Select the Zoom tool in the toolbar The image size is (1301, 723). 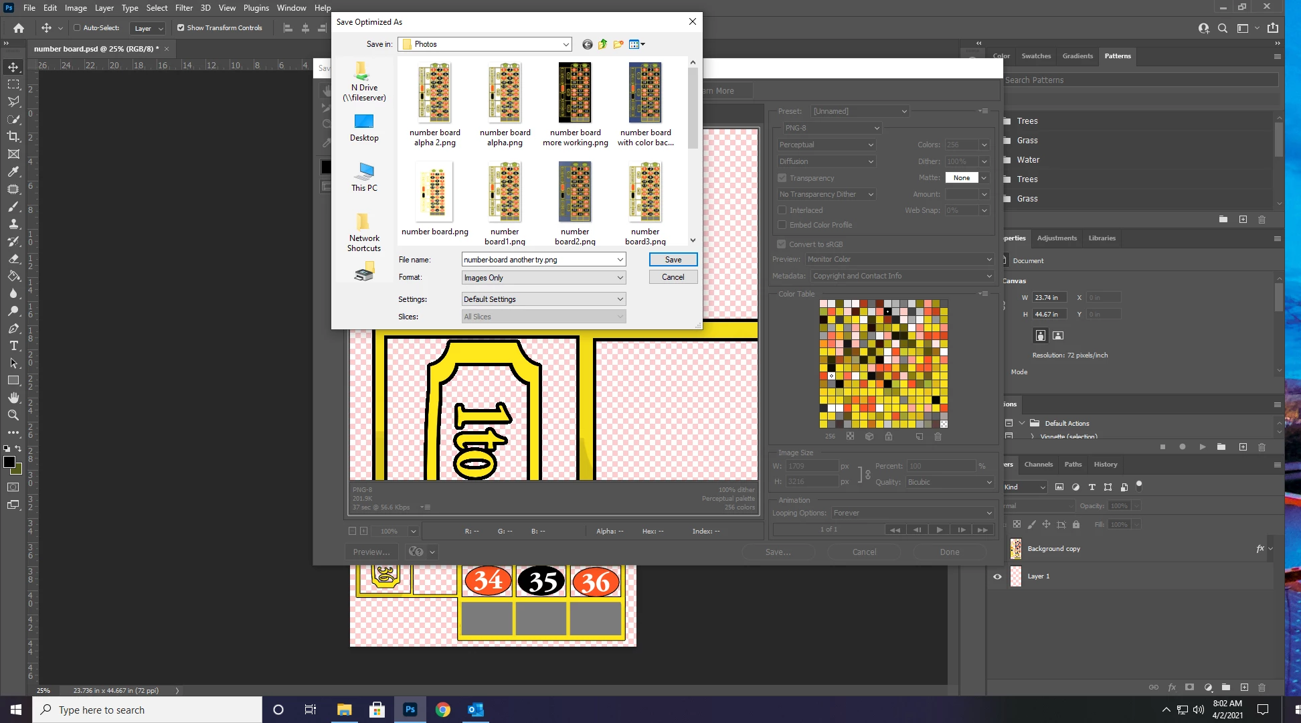[x=13, y=415]
